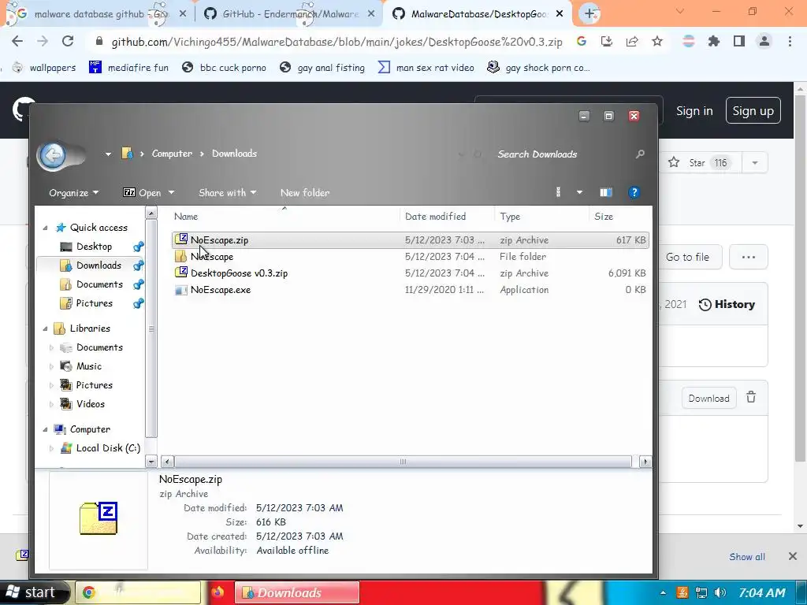Click the wallpapers bookmark

pos(44,68)
